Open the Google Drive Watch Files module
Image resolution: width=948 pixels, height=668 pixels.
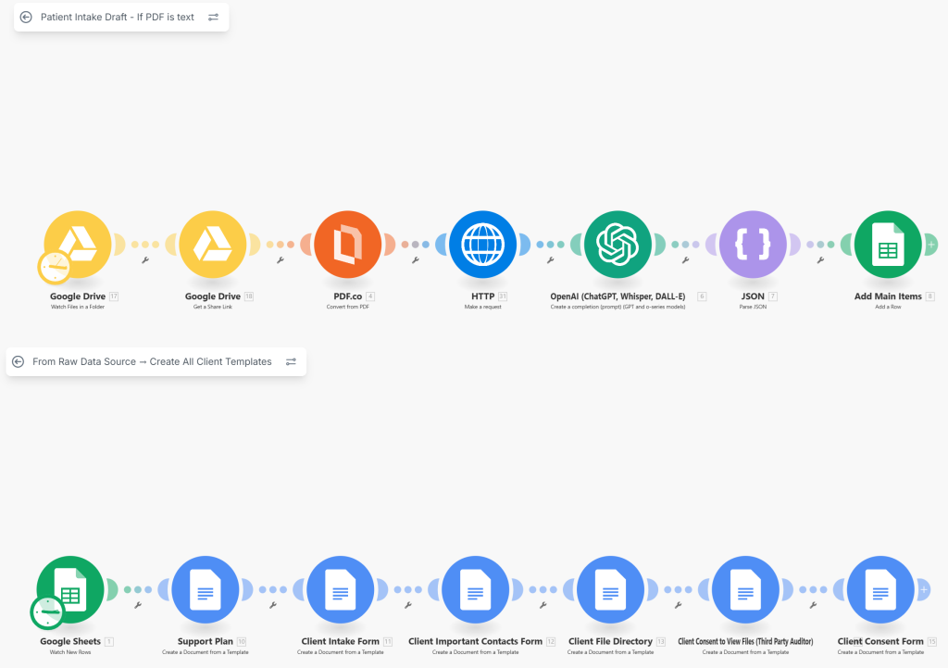click(78, 245)
